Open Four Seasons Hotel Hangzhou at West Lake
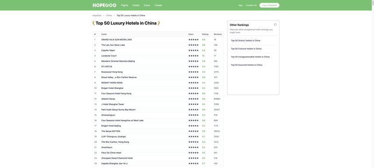The width and height of the screenshot is (374, 168). [122, 121]
